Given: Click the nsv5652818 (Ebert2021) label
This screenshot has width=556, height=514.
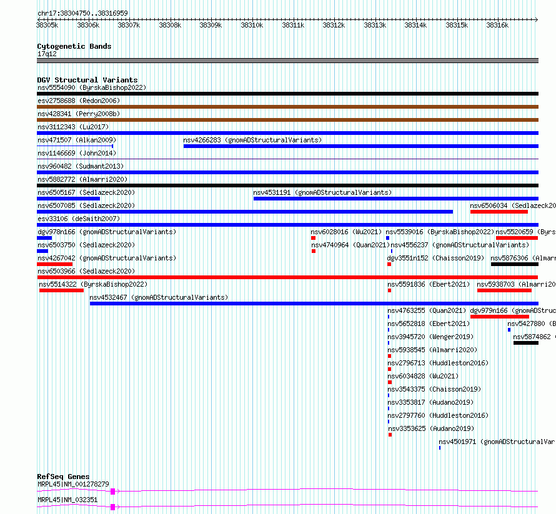Looking at the screenshot, I should coord(429,324).
